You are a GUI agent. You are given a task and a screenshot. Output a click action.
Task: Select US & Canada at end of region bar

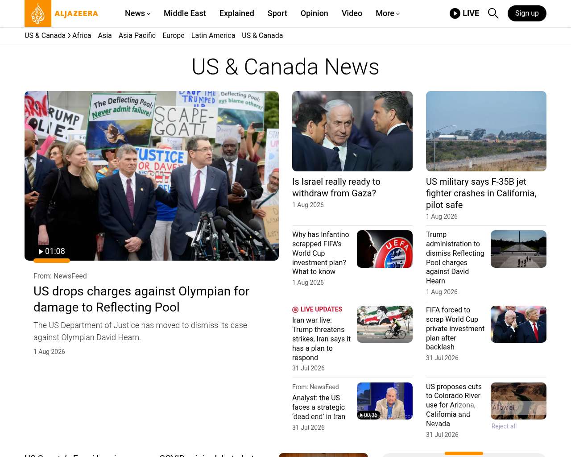[262, 36]
